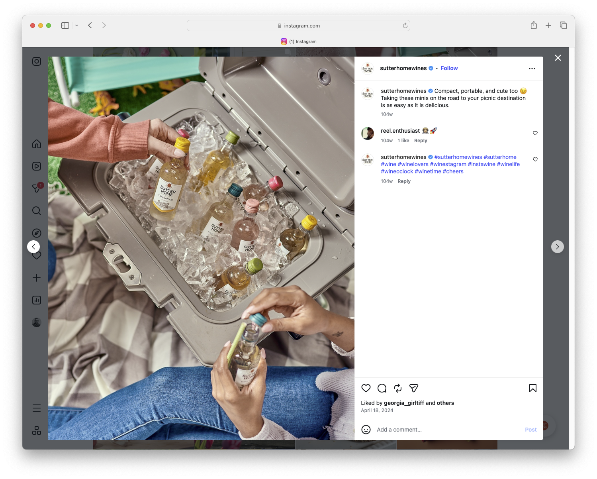This screenshot has width=597, height=479.
Task: Like the sutterhomewines hashtag comment
Action: click(x=535, y=159)
